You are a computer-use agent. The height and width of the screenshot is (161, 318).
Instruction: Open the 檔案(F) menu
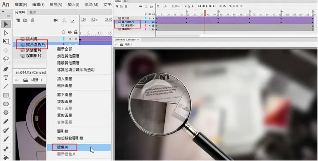pos(21,4)
